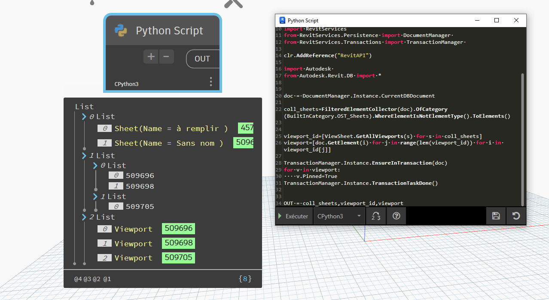The image size is (549, 300).
Task: Click the Revit icon in editor title bar
Action: tap(282, 20)
